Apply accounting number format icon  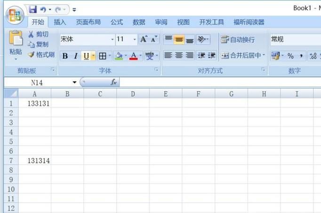coord(275,55)
